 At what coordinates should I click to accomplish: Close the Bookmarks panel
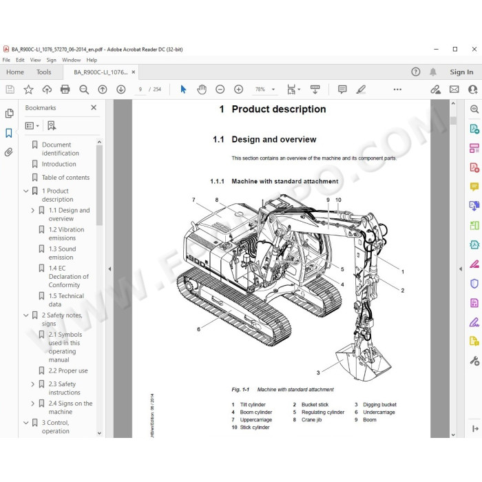coord(94,107)
